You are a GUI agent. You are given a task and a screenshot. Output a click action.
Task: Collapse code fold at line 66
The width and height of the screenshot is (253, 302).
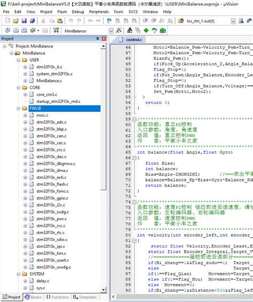click(x=135, y=158)
